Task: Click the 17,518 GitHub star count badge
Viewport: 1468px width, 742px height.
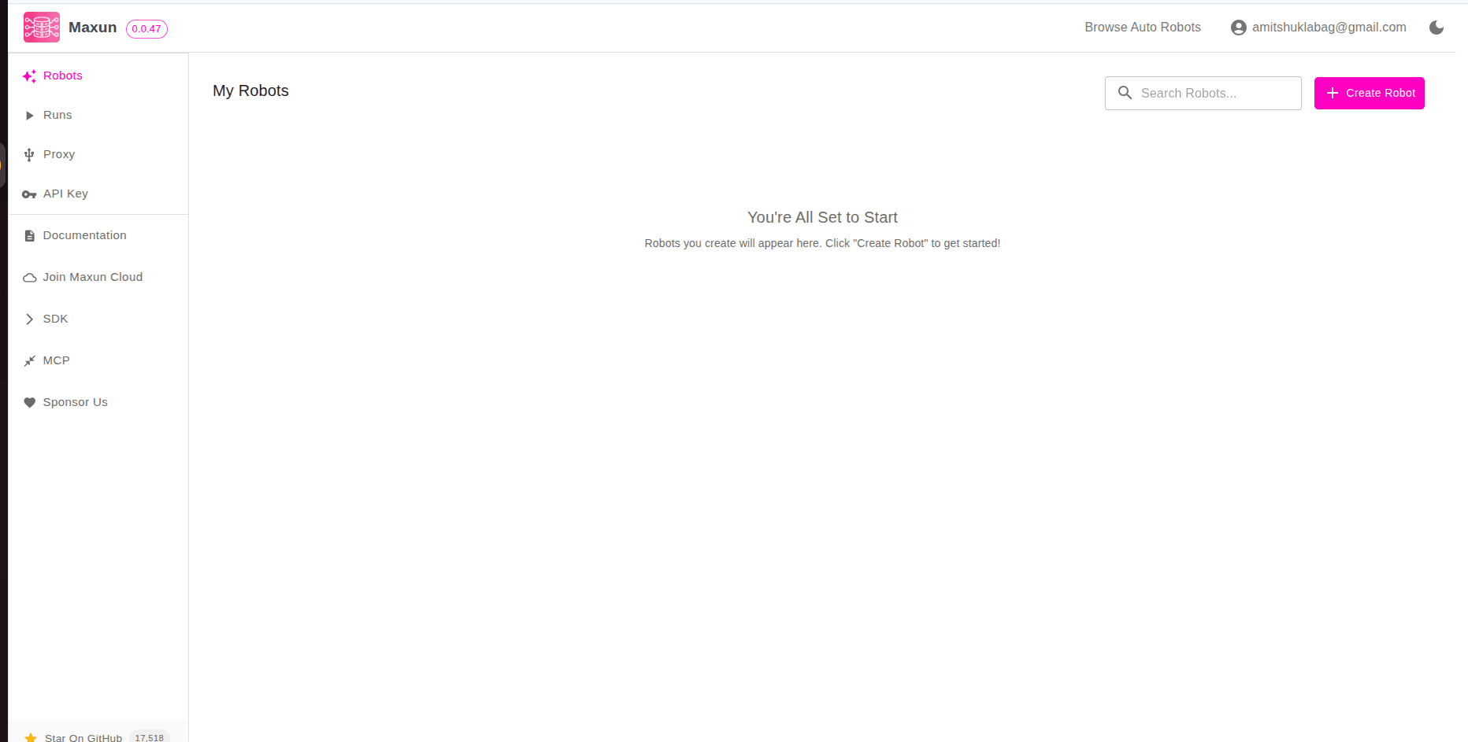Action: [x=149, y=737]
